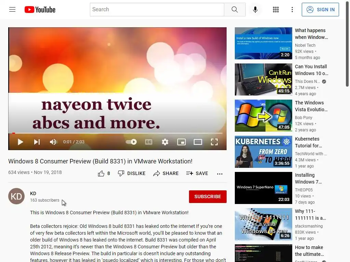Screen dimensions: 350x262
Task: Click the stacksmashing channel name
Action: pos(309,226)
